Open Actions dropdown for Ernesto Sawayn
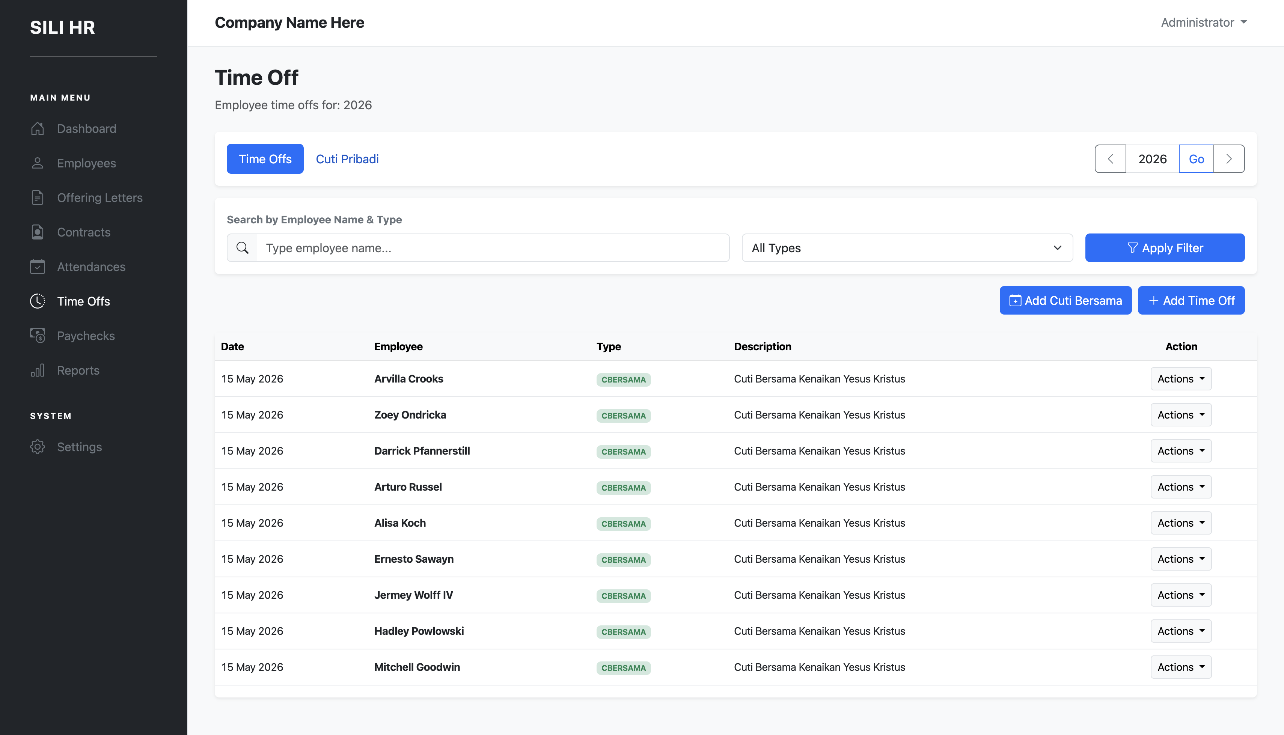Viewport: 1284px width, 735px height. tap(1181, 559)
